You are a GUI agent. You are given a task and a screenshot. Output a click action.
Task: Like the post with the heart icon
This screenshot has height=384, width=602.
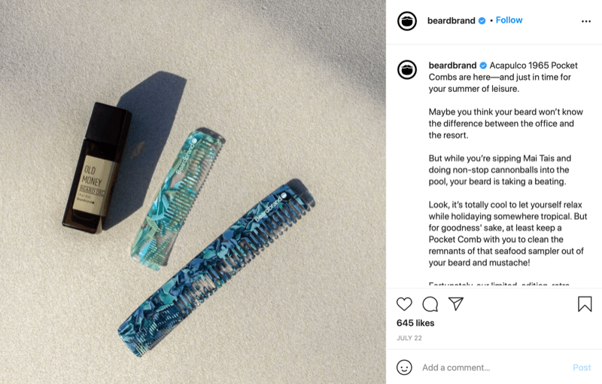(404, 304)
